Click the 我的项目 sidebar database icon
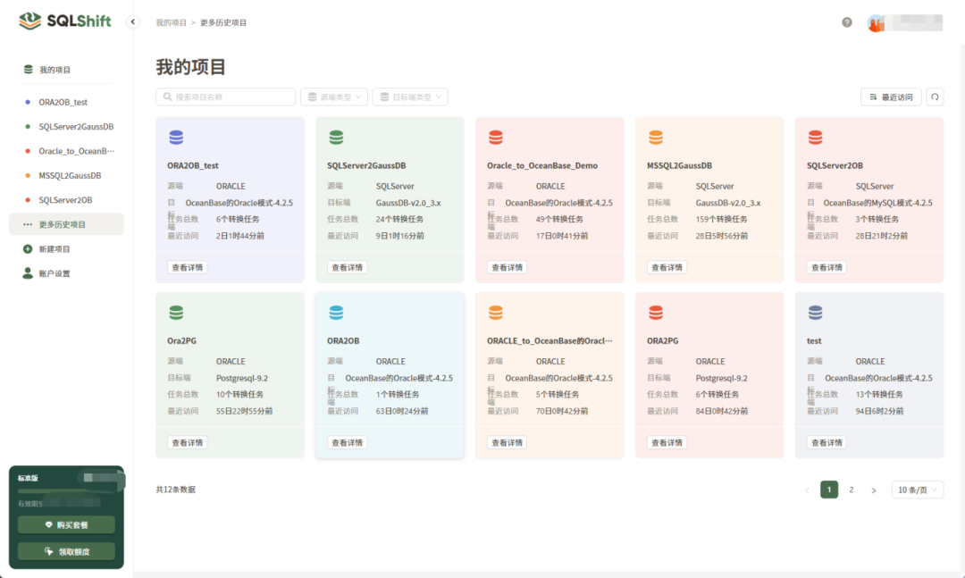 pyautogui.click(x=28, y=70)
